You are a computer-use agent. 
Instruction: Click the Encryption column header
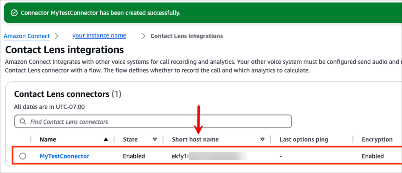pyautogui.click(x=377, y=140)
